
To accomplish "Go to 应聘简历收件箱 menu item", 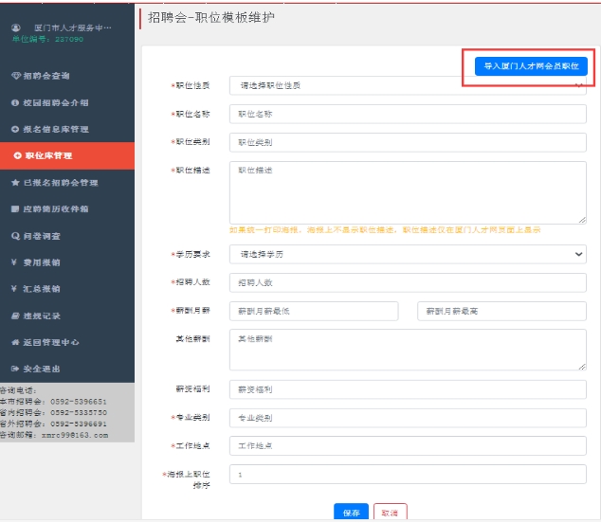I will click(55, 208).
